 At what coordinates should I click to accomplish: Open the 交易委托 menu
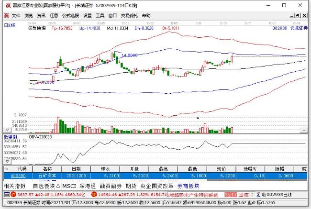pos(129,15)
